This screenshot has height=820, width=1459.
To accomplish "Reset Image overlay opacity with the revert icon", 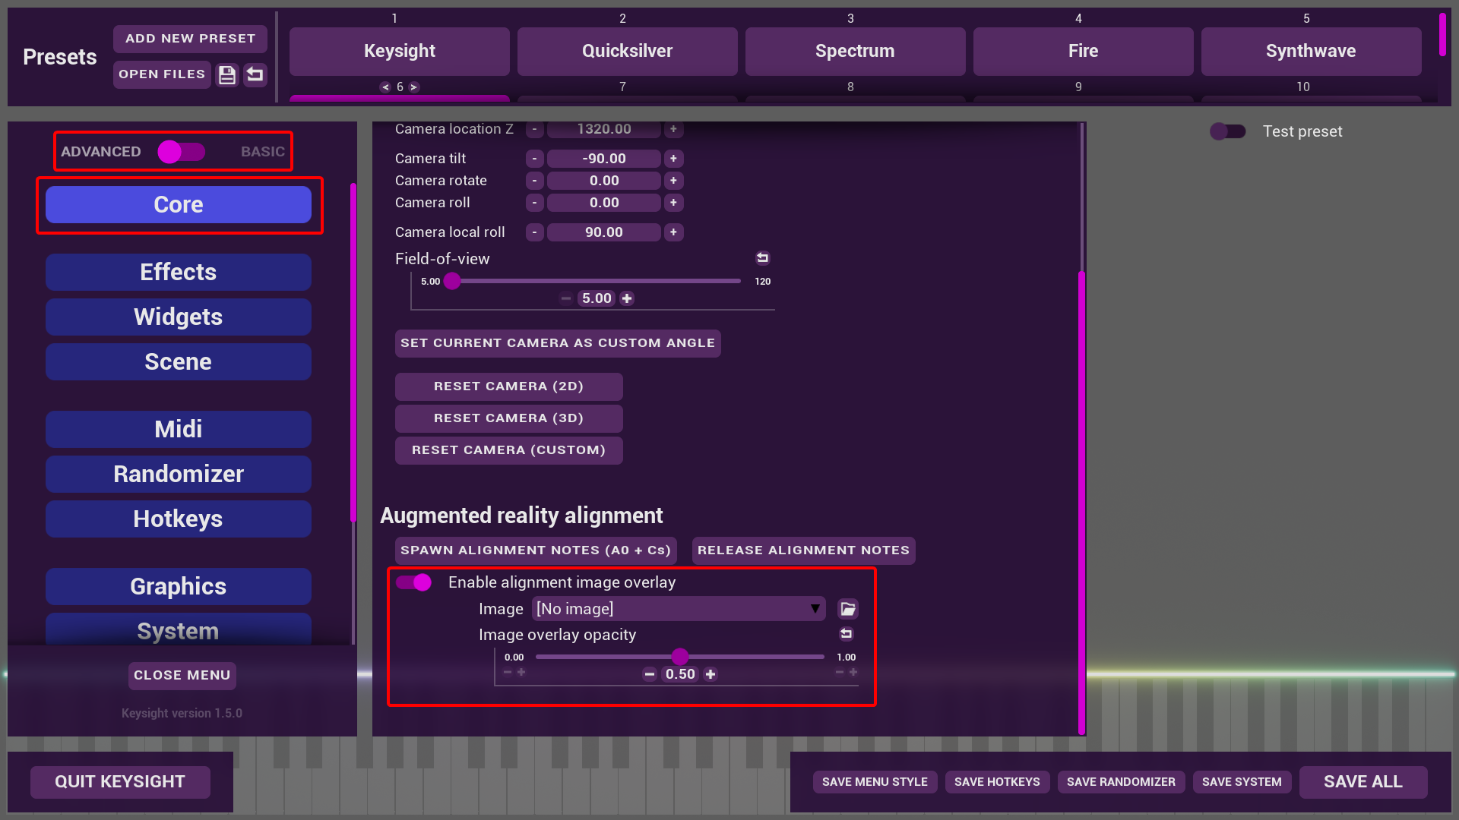I will pos(846,634).
